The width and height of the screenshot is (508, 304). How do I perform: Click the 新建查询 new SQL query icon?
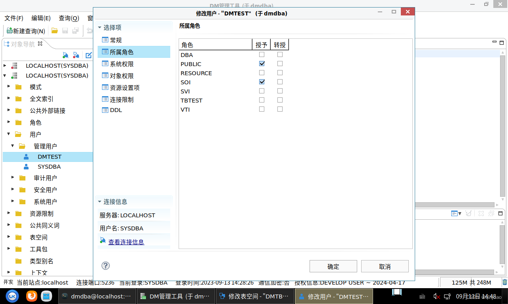[x=10, y=30]
